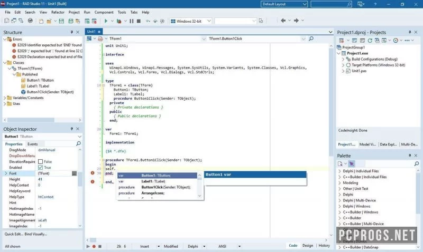423x252 pixels.
Task: Click the Quick Edit... link
Action: (x=14, y=234)
